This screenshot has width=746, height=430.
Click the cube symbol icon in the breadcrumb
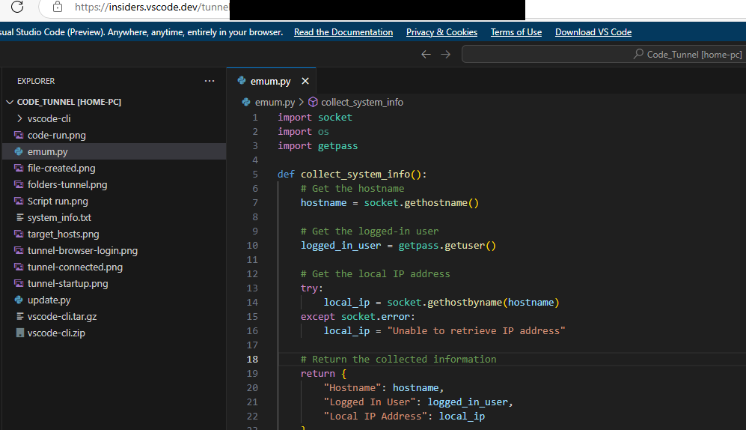point(313,102)
